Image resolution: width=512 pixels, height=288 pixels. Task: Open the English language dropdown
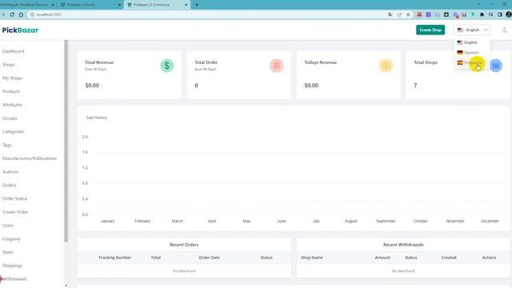coord(472,30)
